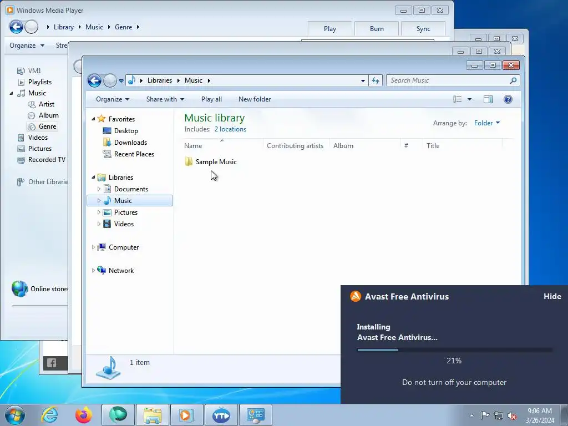Viewport: 568px width, 426px height.
Task: Launch Internet Explorer from taskbar
Action: (49, 415)
